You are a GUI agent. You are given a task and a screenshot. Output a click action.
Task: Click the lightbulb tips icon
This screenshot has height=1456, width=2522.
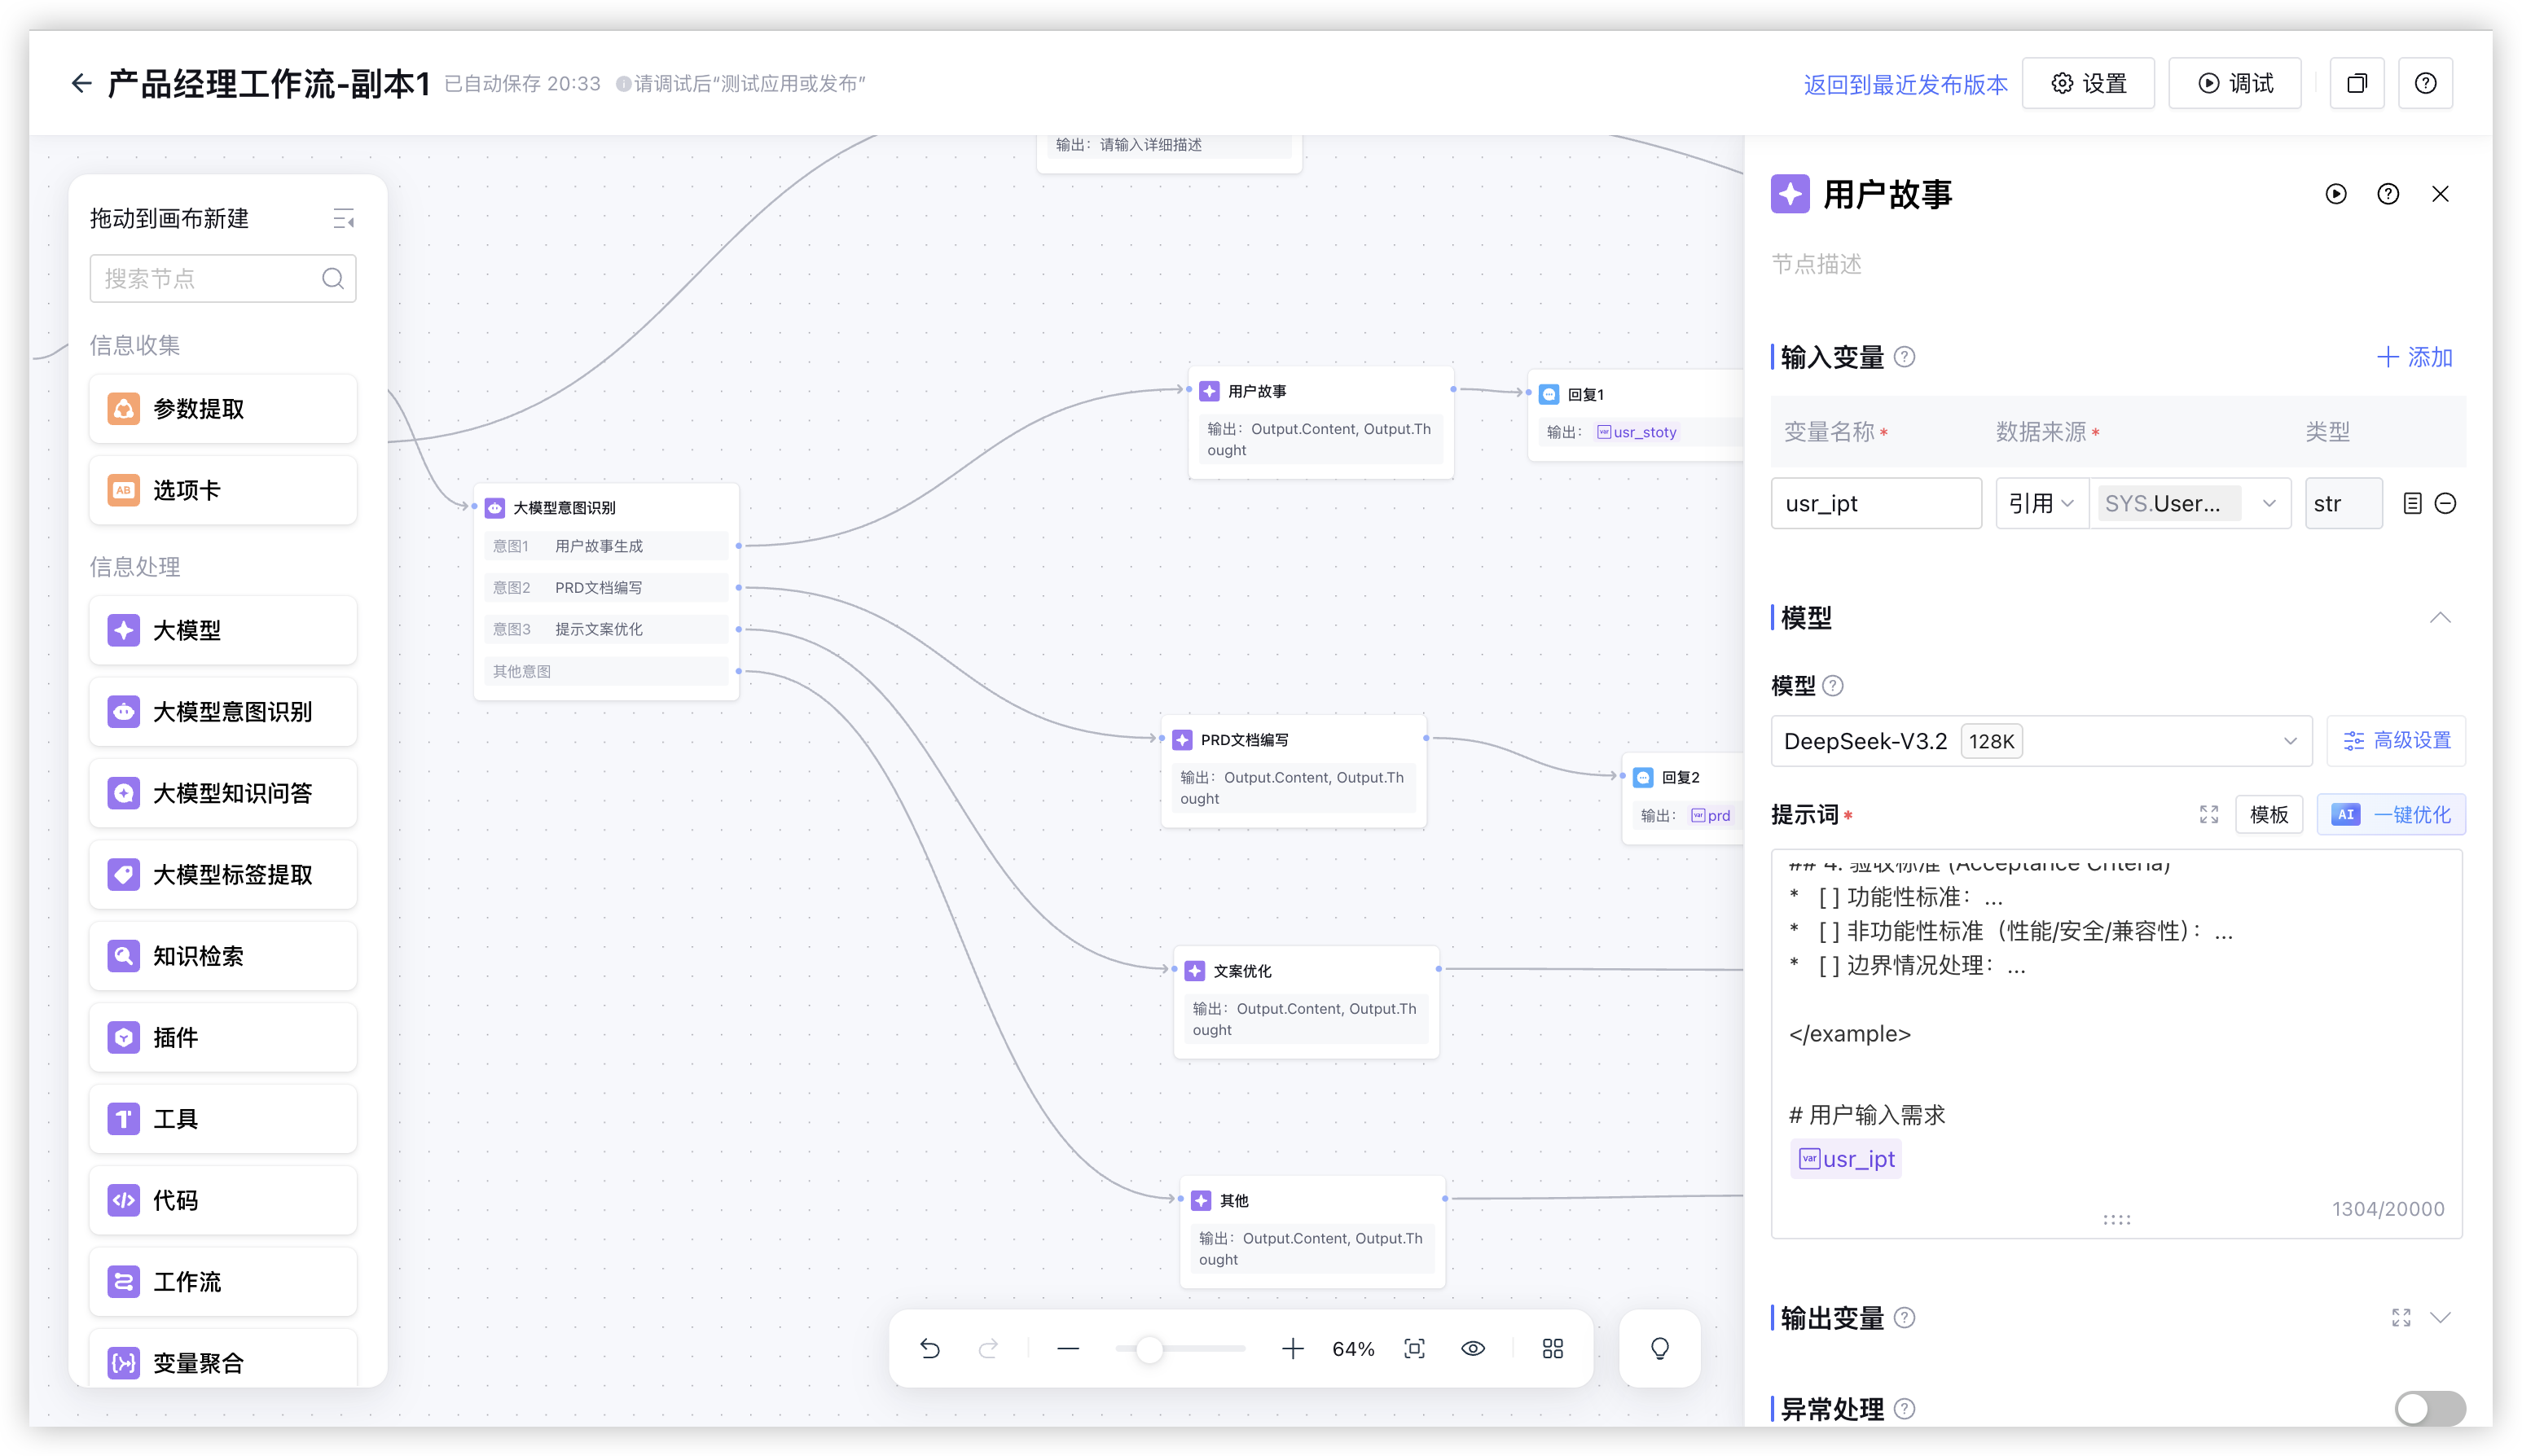(1659, 1349)
